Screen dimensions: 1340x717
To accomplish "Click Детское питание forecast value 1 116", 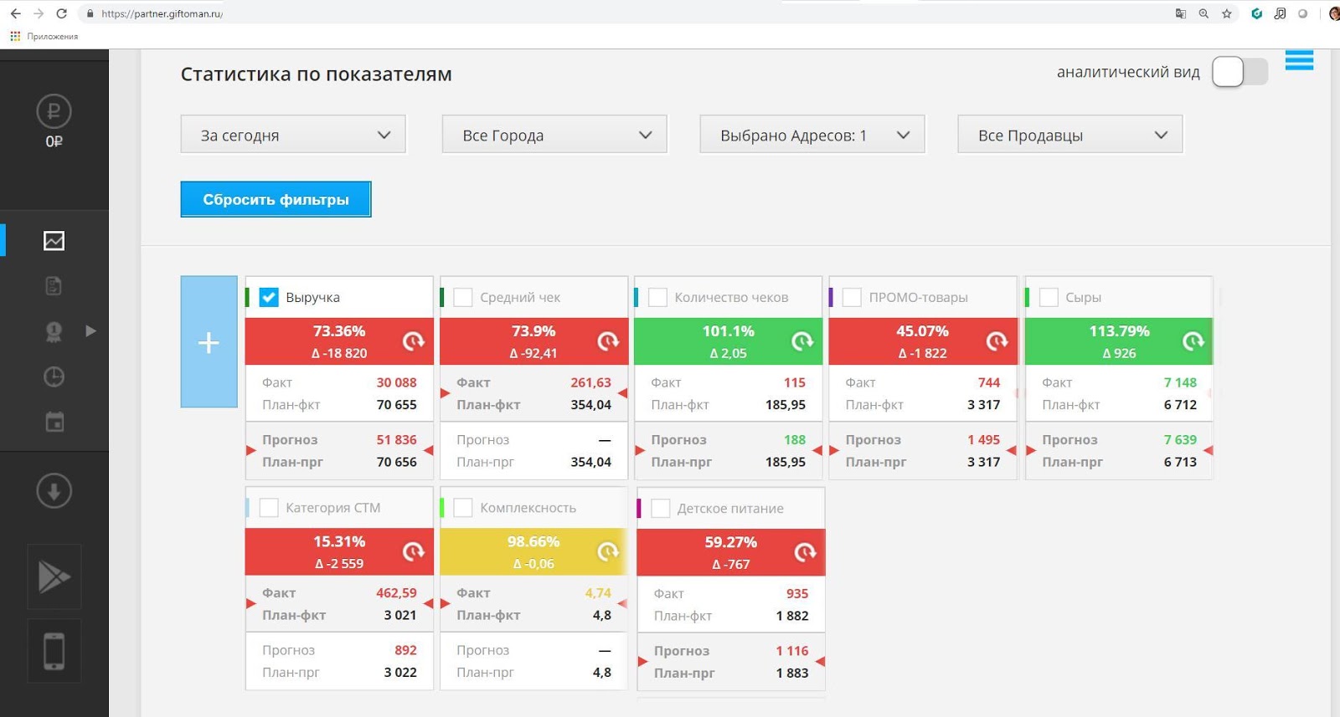I will coord(792,650).
